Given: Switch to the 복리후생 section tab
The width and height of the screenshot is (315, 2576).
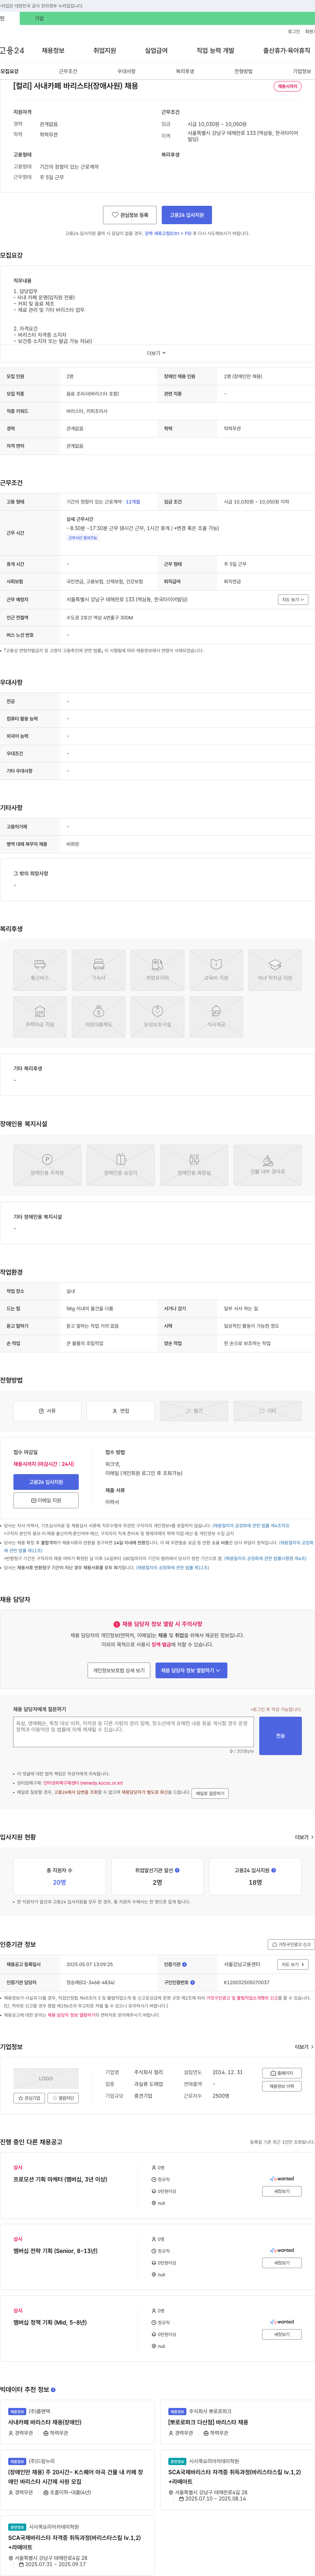Looking at the screenshot, I should pos(185,71).
